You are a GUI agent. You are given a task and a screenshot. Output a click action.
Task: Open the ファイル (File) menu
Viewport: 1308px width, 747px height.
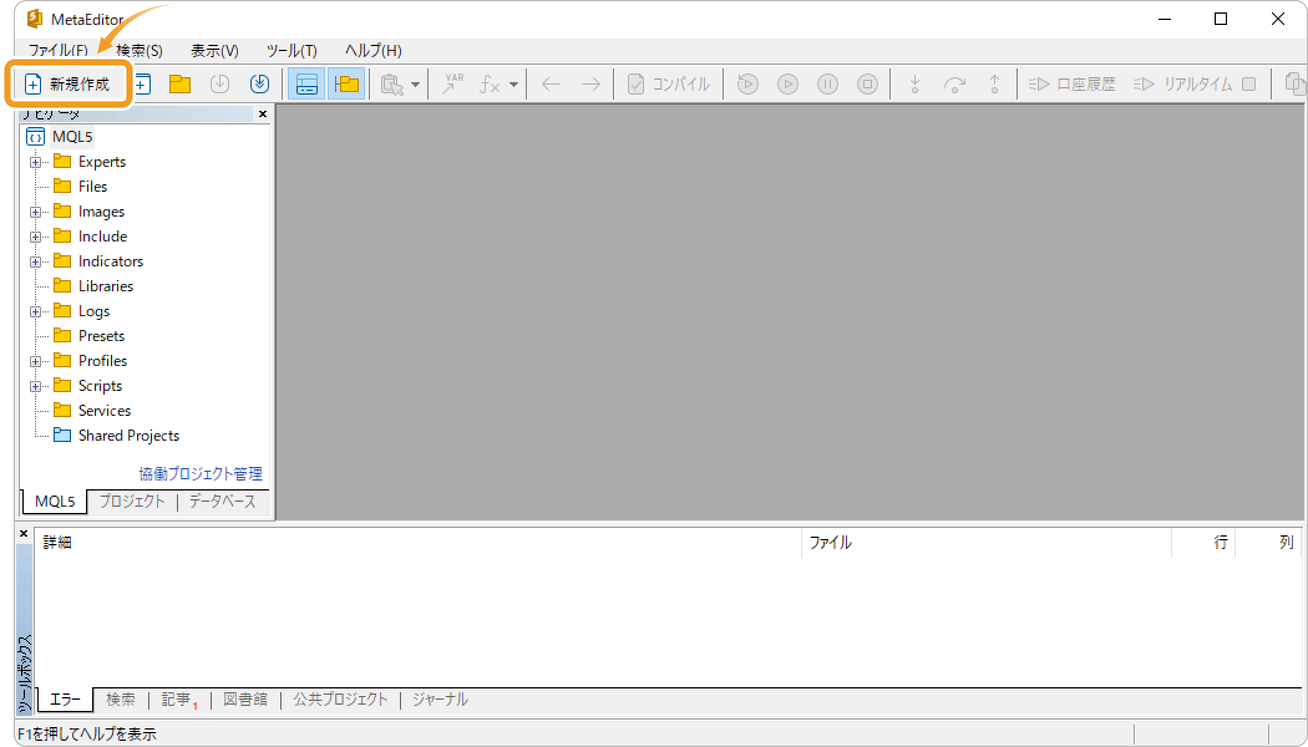(x=55, y=50)
